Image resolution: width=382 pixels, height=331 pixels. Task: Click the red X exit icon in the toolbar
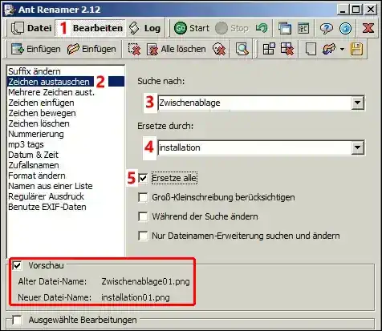(368, 28)
